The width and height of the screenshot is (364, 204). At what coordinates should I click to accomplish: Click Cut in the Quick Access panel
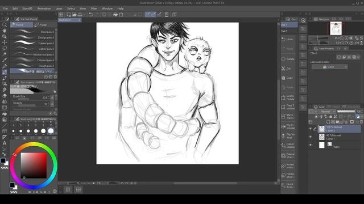(x=288, y=69)
